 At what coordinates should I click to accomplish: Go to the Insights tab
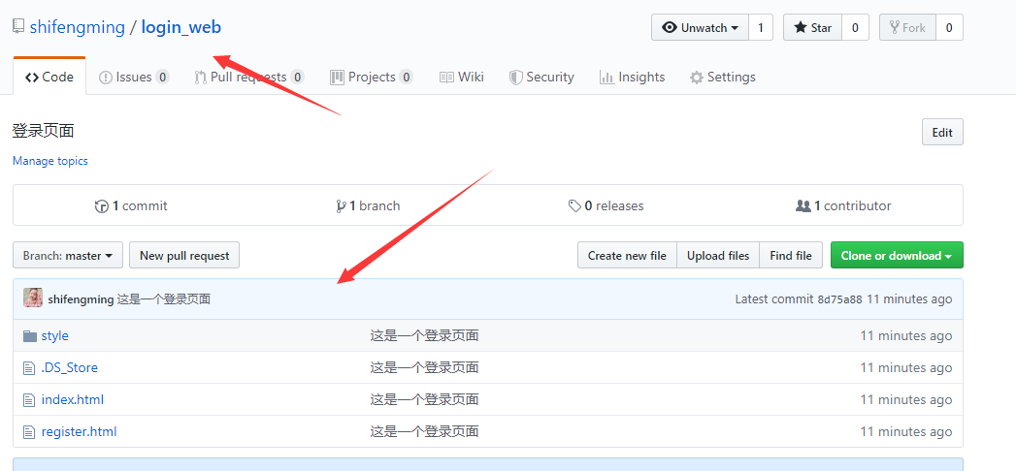(x=632, y=78)
